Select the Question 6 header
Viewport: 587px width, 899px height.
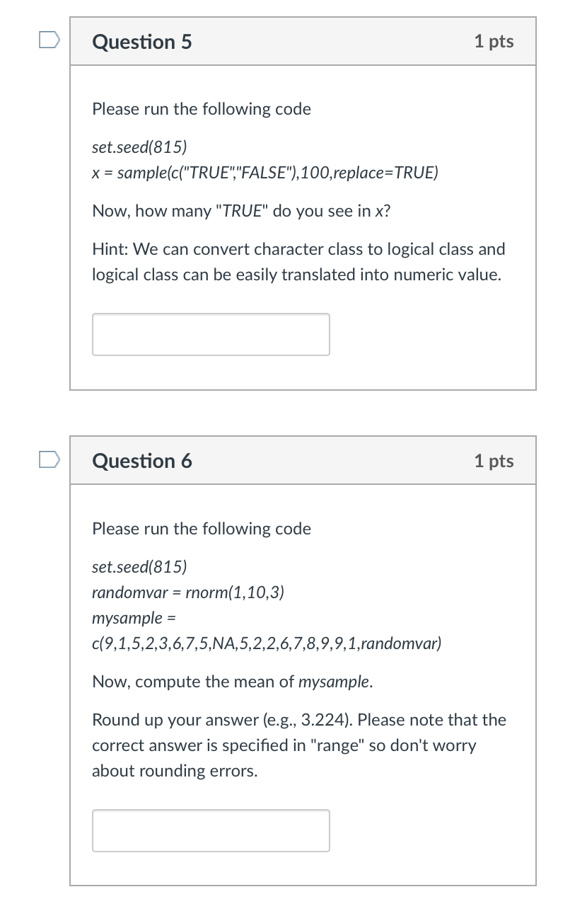pyautogui.click(x=141, y=461)
